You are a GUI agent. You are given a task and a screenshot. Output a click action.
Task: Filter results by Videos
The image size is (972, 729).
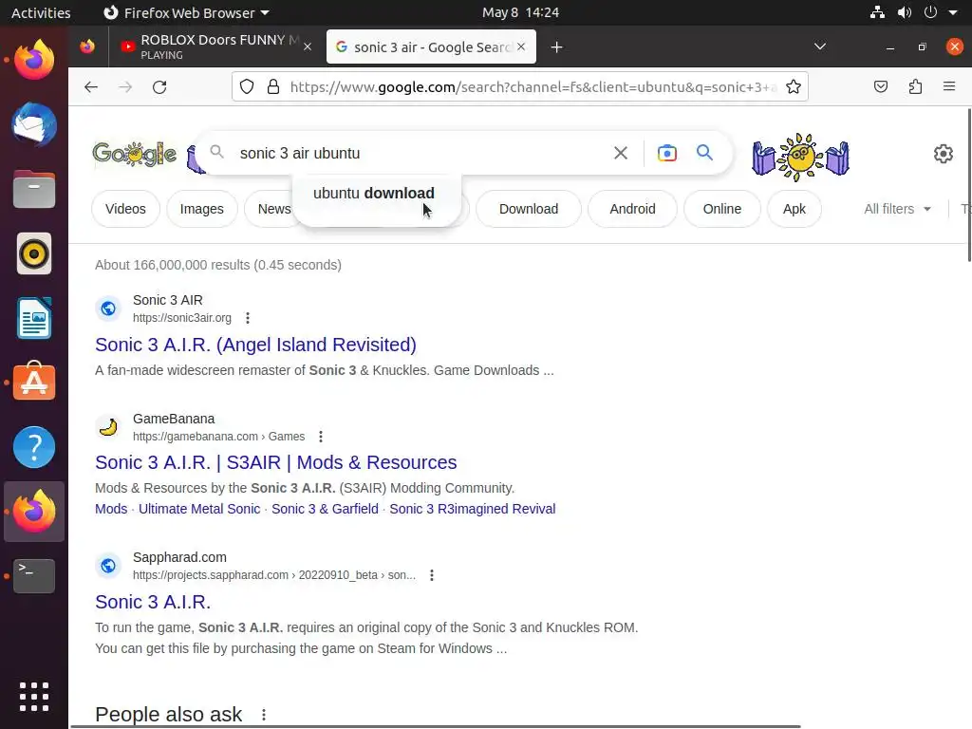click(125, 209)
